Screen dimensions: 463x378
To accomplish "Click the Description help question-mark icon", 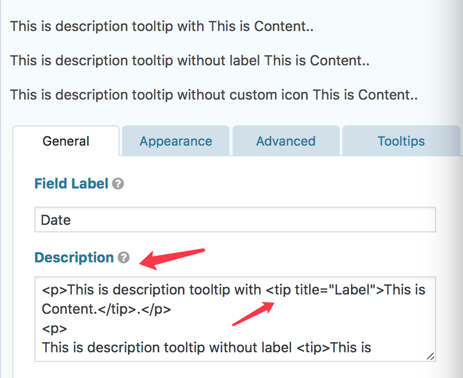I will (124, 258).
